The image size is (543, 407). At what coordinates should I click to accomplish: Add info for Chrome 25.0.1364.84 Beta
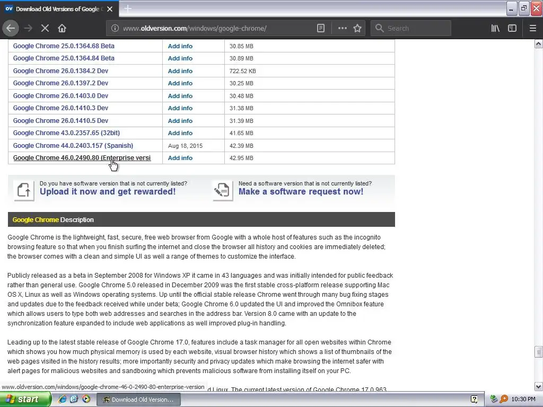[180, 58]
